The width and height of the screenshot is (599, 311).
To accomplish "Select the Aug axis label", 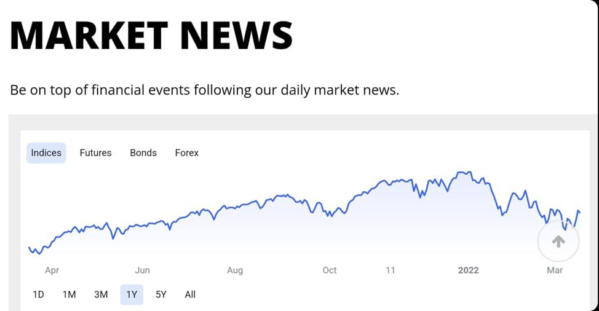I will click(x=235, y=270).
